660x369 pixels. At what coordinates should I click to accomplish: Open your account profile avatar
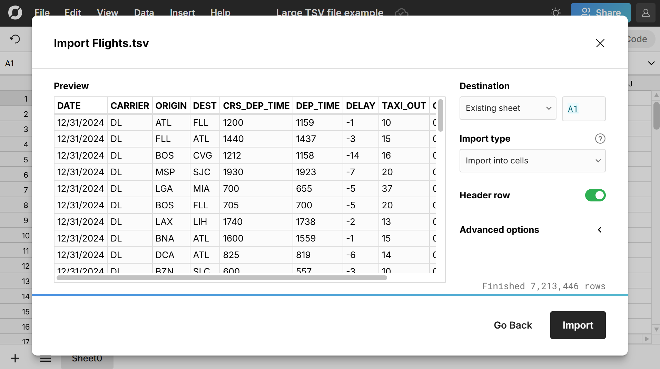pos(646,13)
